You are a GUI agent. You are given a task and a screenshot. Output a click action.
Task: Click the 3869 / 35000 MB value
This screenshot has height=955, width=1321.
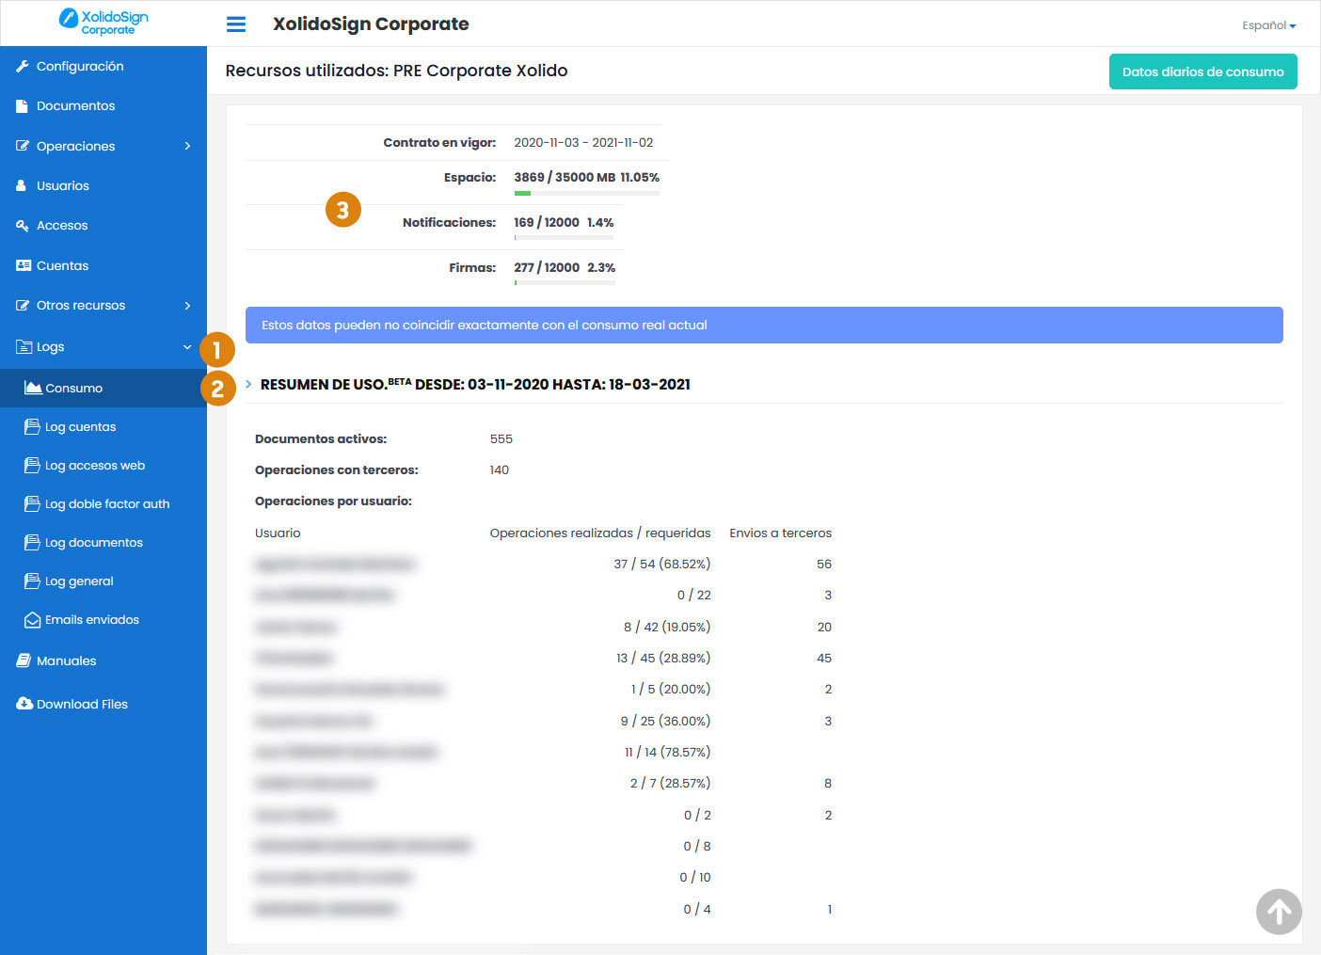565,177
